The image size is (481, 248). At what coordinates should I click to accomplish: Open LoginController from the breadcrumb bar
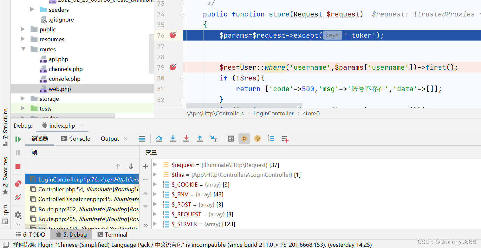273,113
